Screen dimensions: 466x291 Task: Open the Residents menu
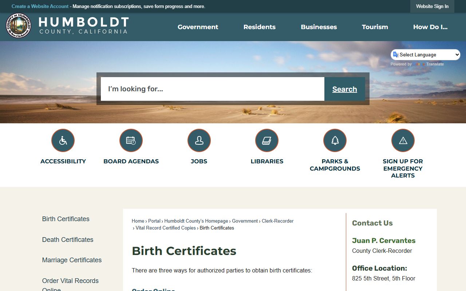coord(260,27)
